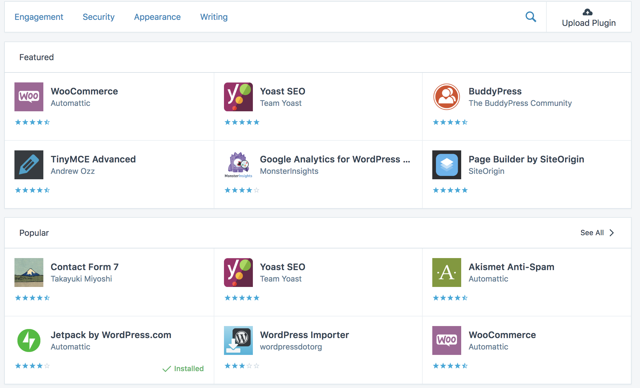This screenshot has height=388, width=640.
Task: Open the BuddyPress plugin title
Action: [x=495, y=91]
